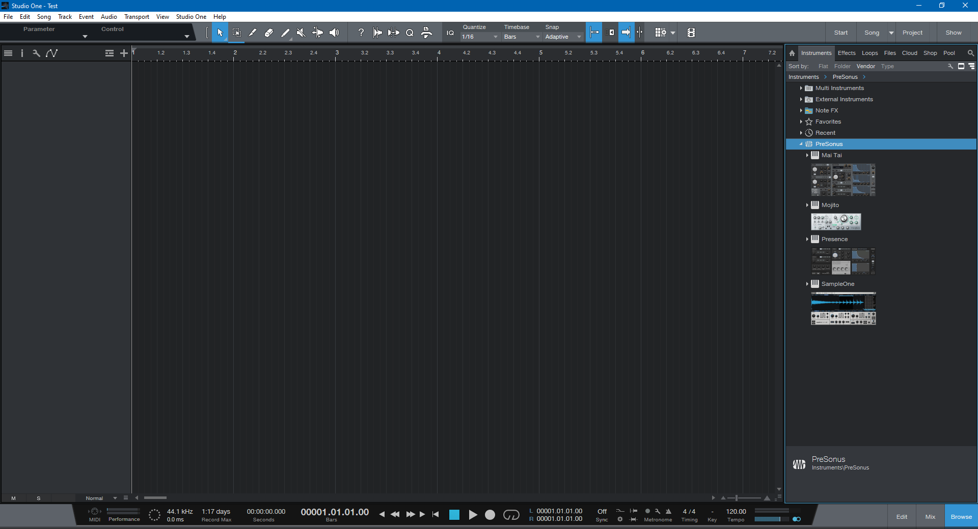Click the Stop button in transport

click(454, 515)
